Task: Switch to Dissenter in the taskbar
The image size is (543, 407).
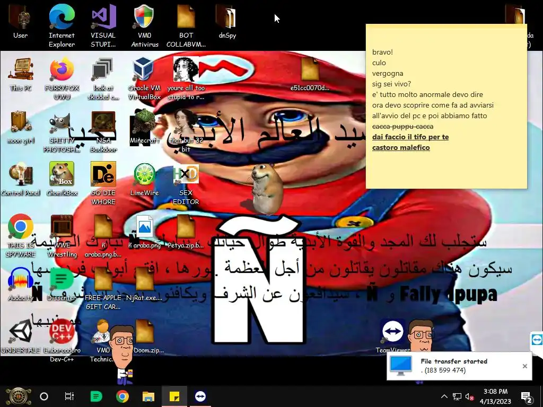Action: [x=97, y=396]
